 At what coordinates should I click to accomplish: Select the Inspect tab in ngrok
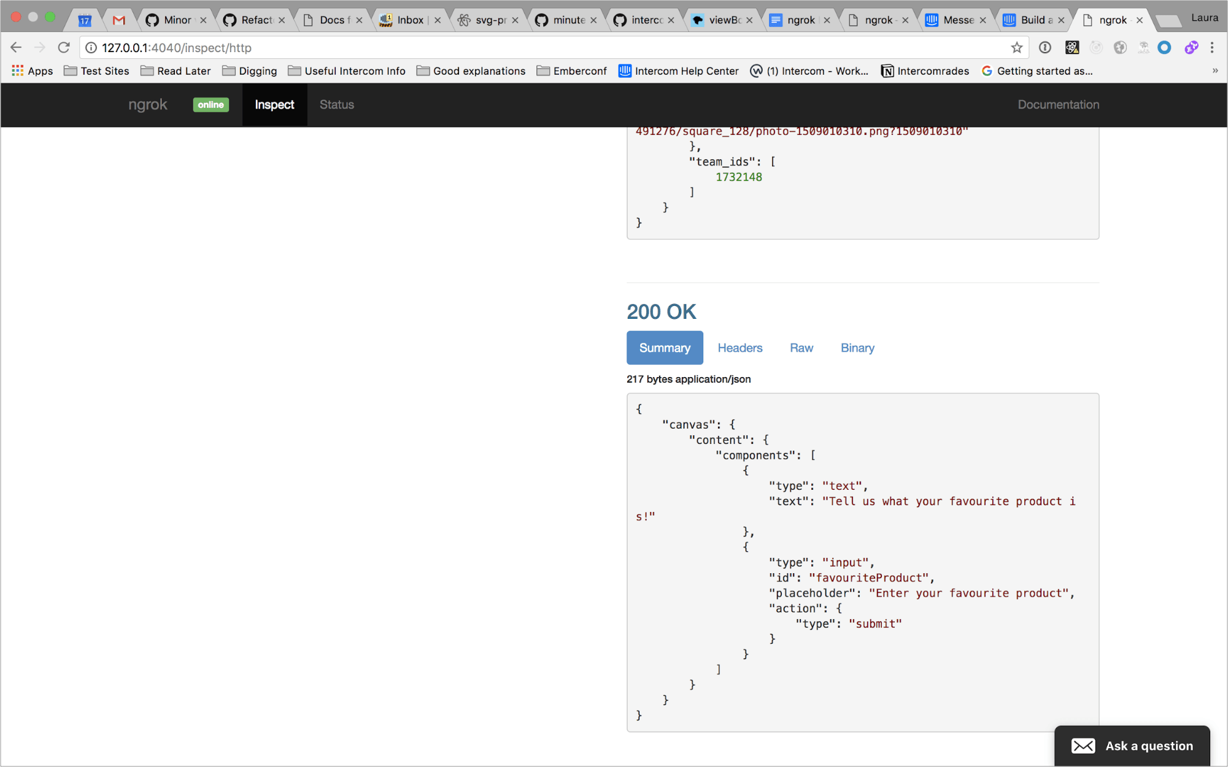[274, 104]
